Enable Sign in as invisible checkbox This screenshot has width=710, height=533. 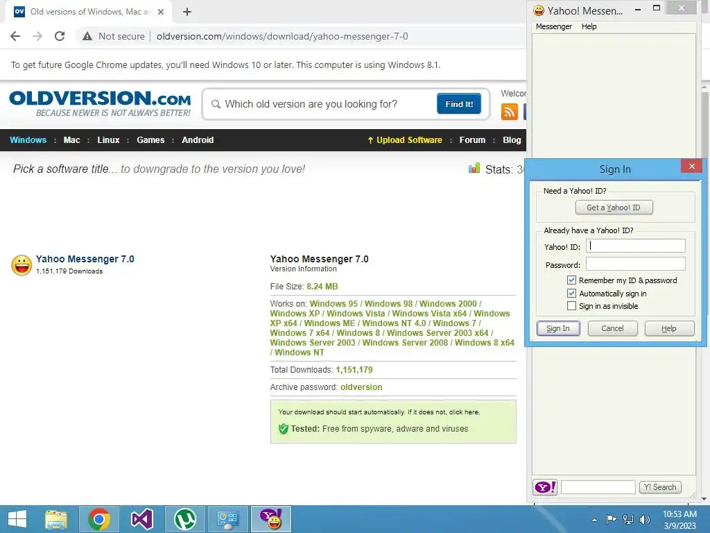coord(571,306)
